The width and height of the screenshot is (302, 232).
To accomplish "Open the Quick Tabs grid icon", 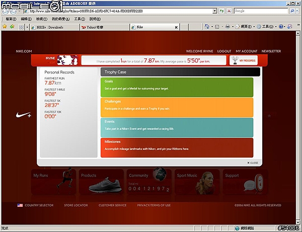I will tap(21, 27).
